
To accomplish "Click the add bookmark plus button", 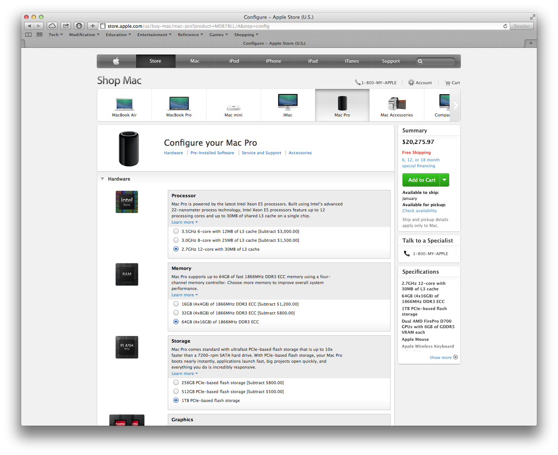I will click(93, 26).
